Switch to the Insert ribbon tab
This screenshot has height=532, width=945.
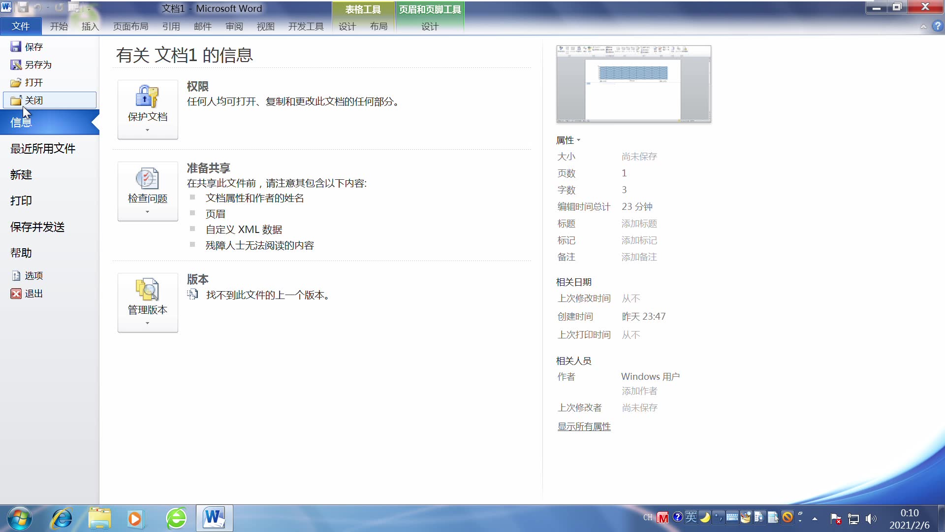pos(90,26)
